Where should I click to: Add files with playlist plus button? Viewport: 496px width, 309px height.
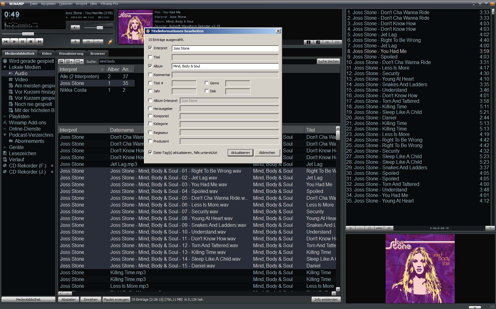point(350,228)
